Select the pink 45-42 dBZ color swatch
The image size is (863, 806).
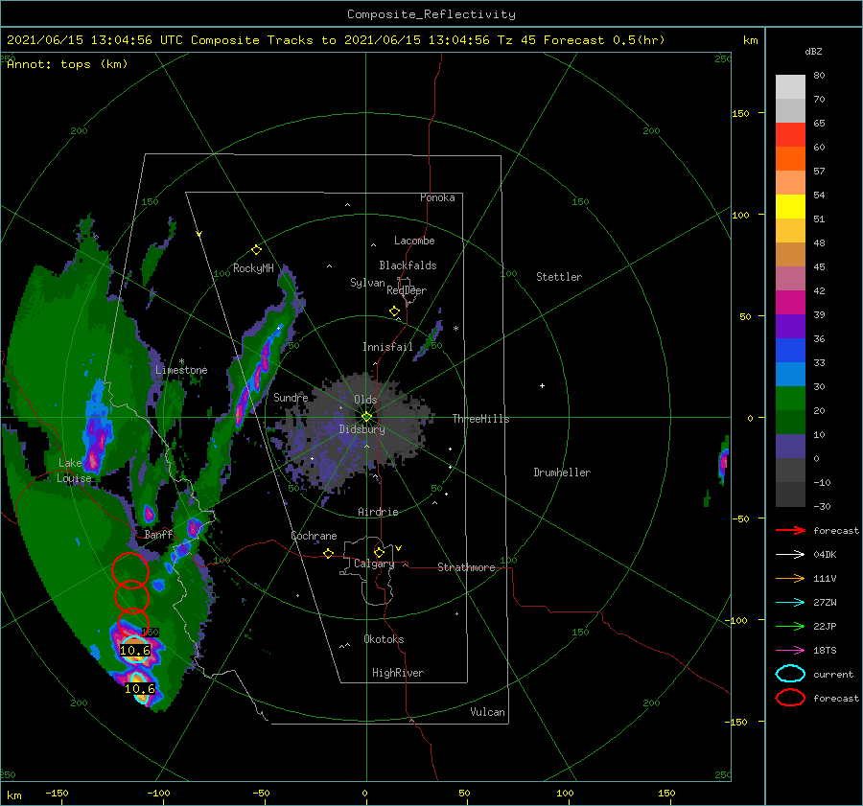[790, 279]
